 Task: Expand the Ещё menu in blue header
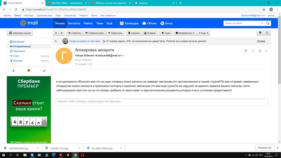point(110,23)
